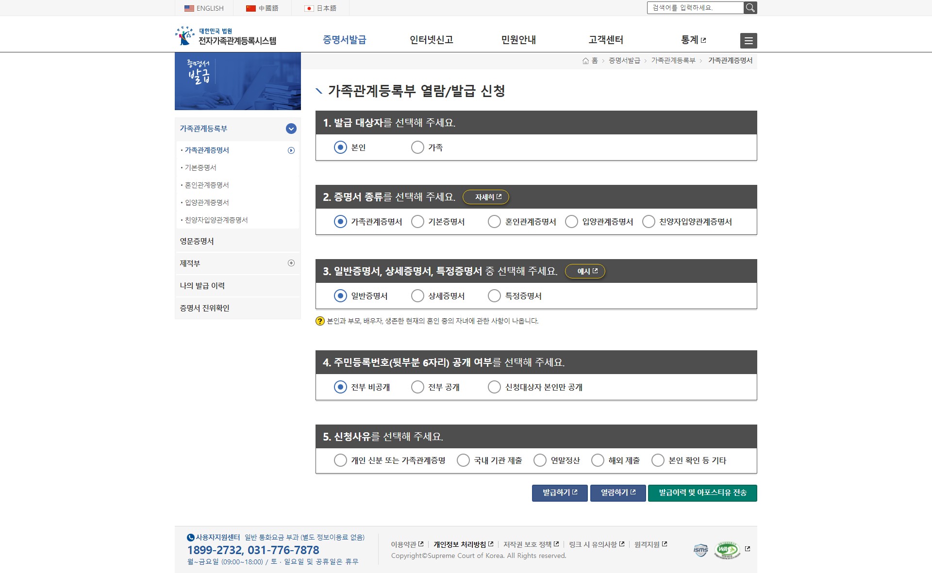Open the 인터넷신고 menu
Image resolution: width=932 pixels, height=573 pixels.
click(x=431, y=40)
